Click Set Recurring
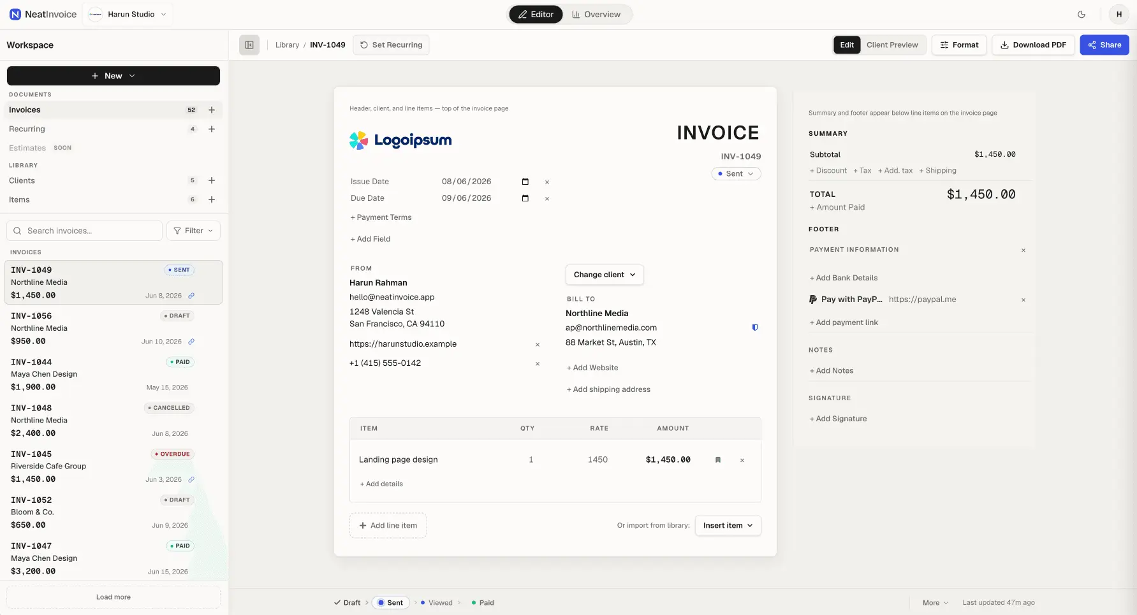The width and height of the screenshot is (1137, 615). (x=391, y=45)
